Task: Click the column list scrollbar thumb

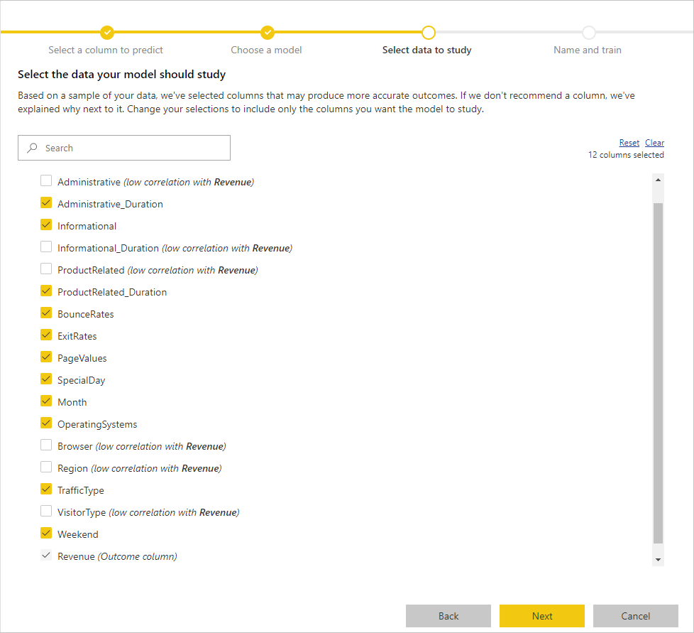Action: click(658, 373)
